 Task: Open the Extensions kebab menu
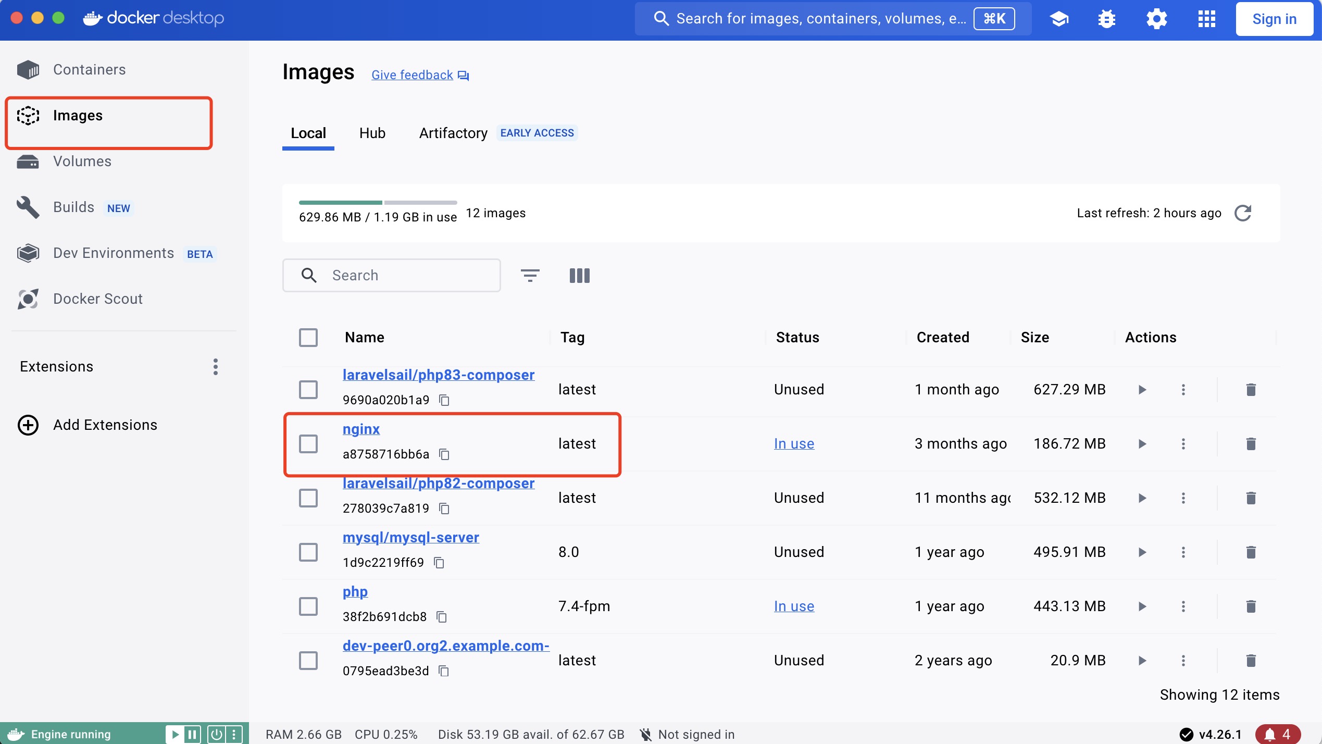tap(216, 367)
